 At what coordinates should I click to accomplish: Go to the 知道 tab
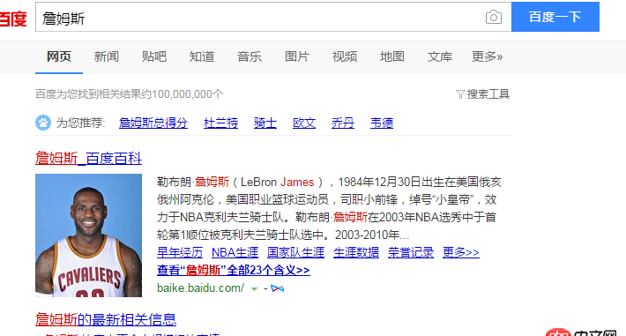pos(202,56)
